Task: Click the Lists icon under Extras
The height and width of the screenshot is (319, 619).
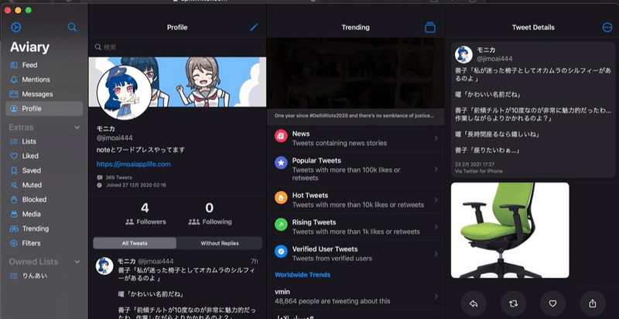Action: [14, 142]
